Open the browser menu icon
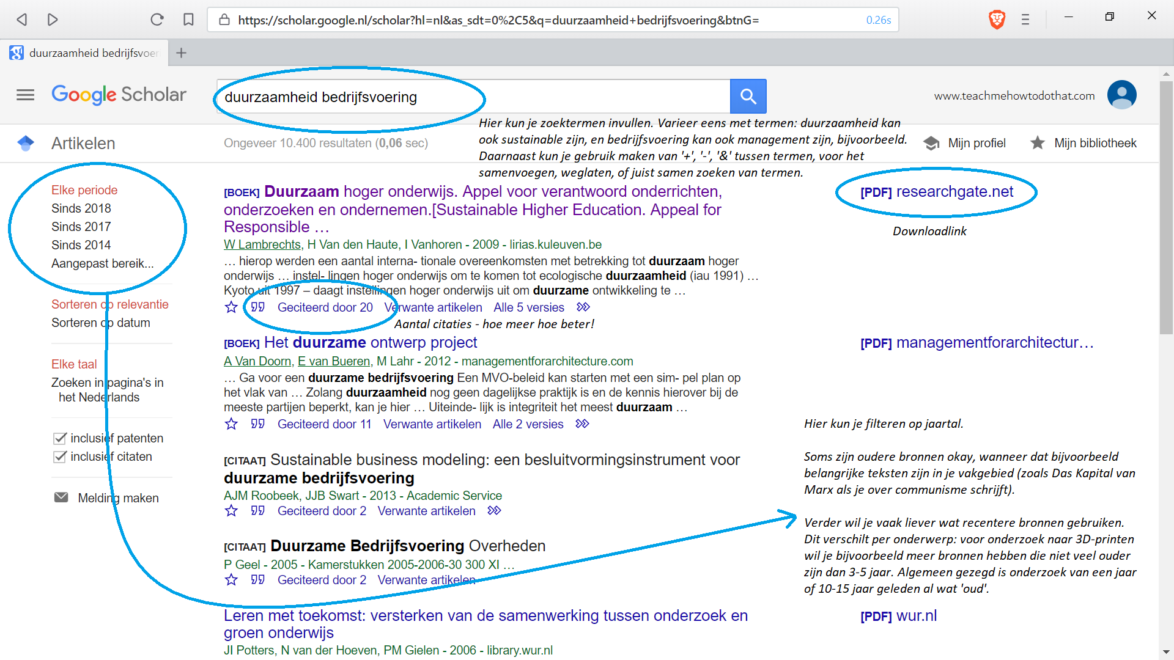This screenshot has height=660, width=1174. click(x=1025, y=20)
